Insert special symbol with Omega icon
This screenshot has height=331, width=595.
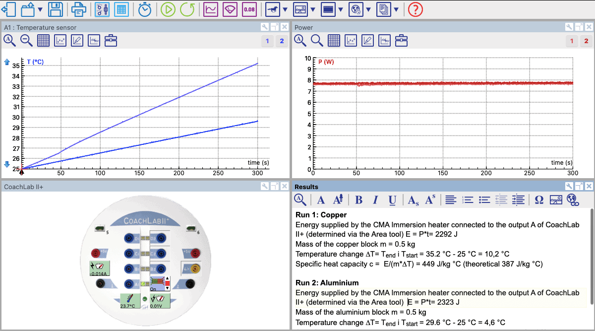(539, 199)
